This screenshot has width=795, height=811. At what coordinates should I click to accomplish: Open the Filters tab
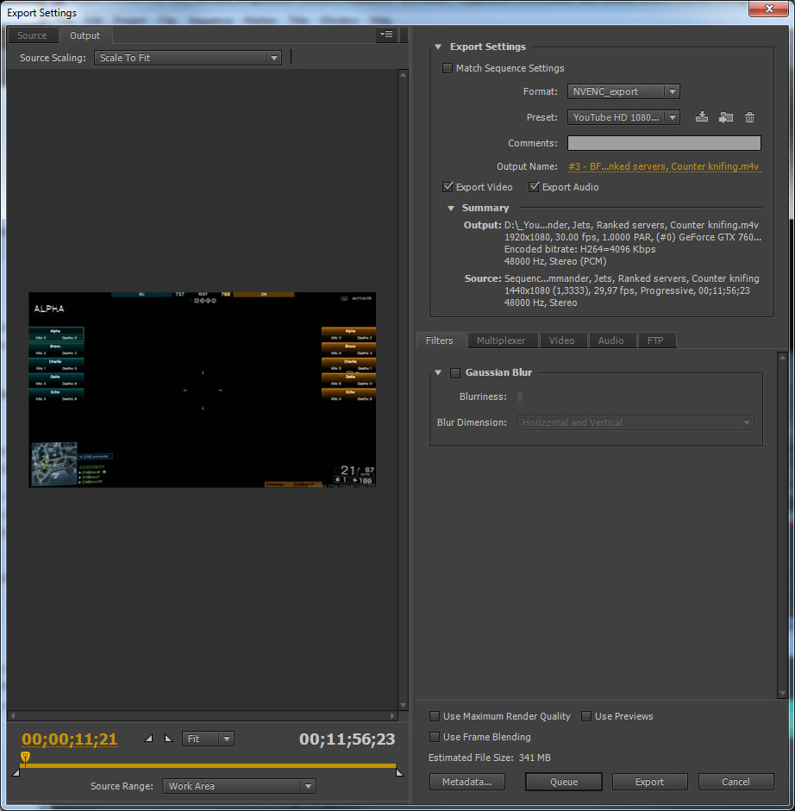click(440, 340)
